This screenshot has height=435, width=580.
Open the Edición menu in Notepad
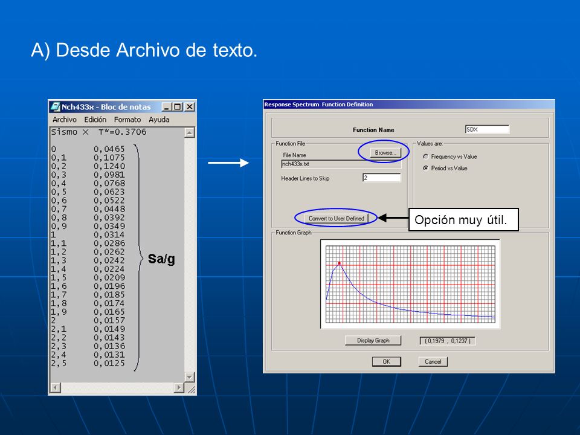95,120
